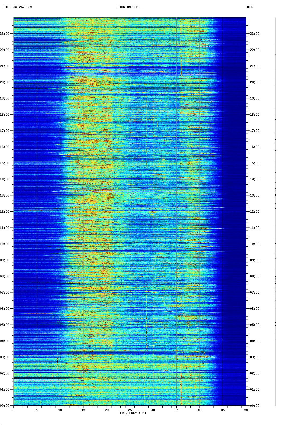Viewport: 287px width, 427px height.
Task: Click the 20 tick on frequency axis
Action: click(x=107, y=410)
